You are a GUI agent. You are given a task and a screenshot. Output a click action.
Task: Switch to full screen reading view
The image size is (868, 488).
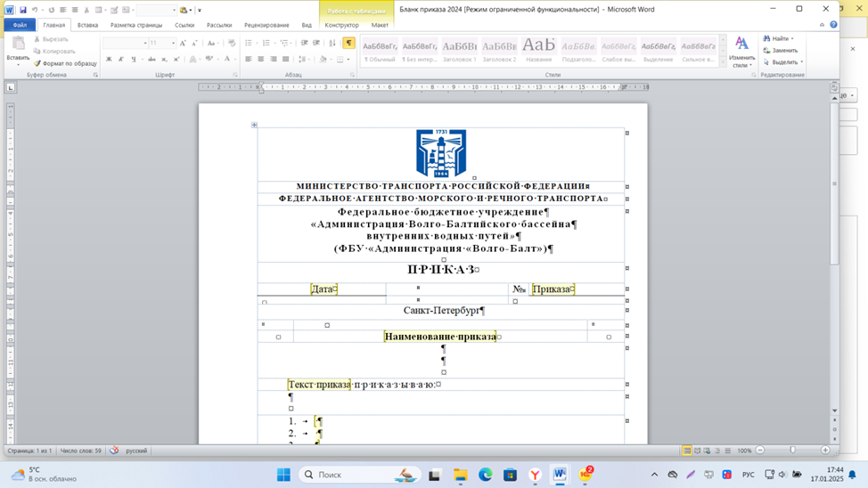698,451
